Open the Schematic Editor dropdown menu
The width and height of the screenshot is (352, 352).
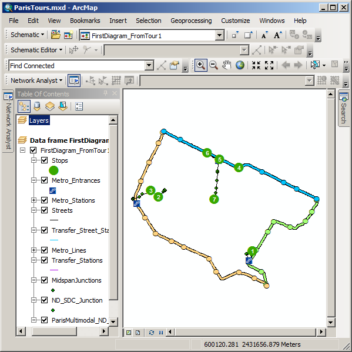tap(36, 50)
